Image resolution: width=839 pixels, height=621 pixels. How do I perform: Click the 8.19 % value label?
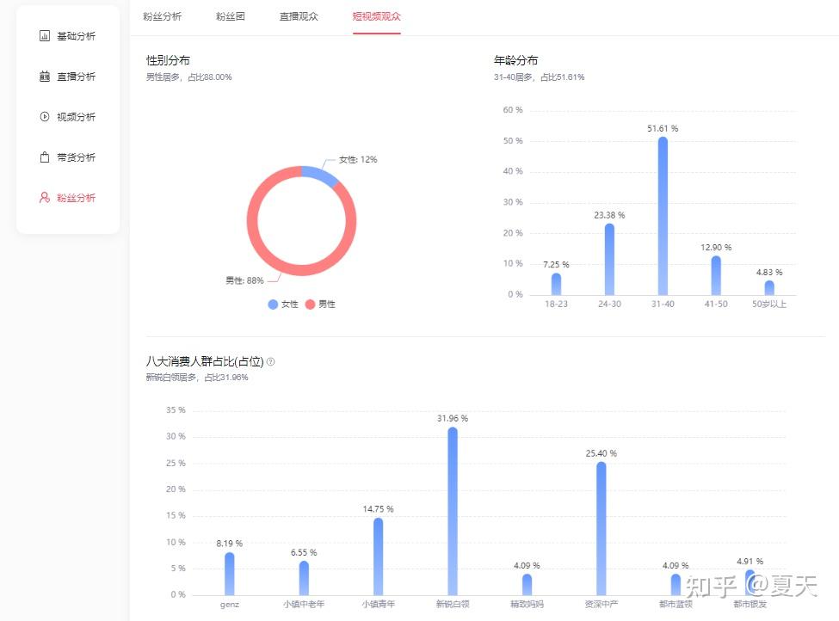pos(230,544)
